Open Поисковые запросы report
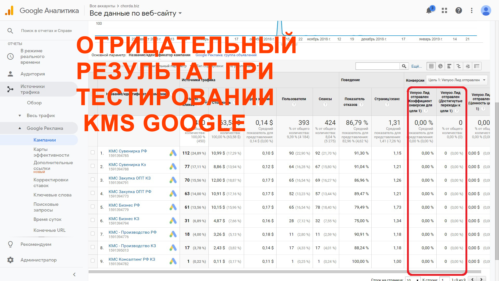Image resolution: width=499 pixels, height=281 pixels. (x=46, y=207)
